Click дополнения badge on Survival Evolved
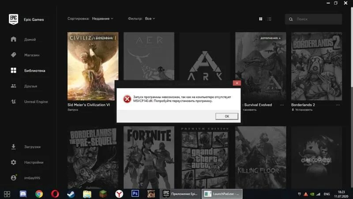The image size is (353, 199). pos(270,38)
